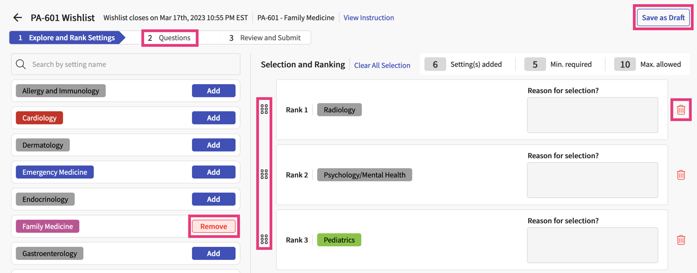
Task: Open step 1 Explore and Rank Settings
Action: pyautogui.click(x=67, y=38)
